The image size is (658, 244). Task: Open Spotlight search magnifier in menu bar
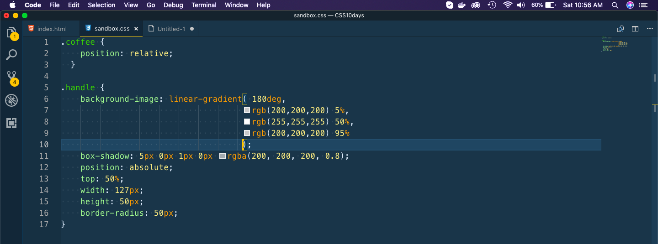click(x=615, y=5)
